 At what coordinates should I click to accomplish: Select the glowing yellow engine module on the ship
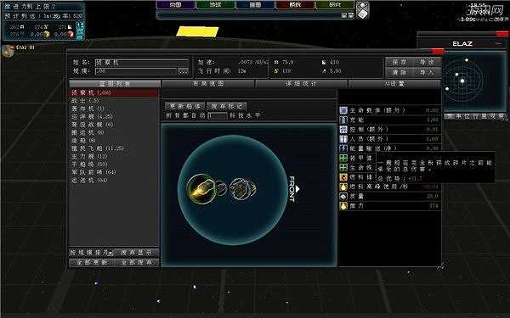point(201,189)
